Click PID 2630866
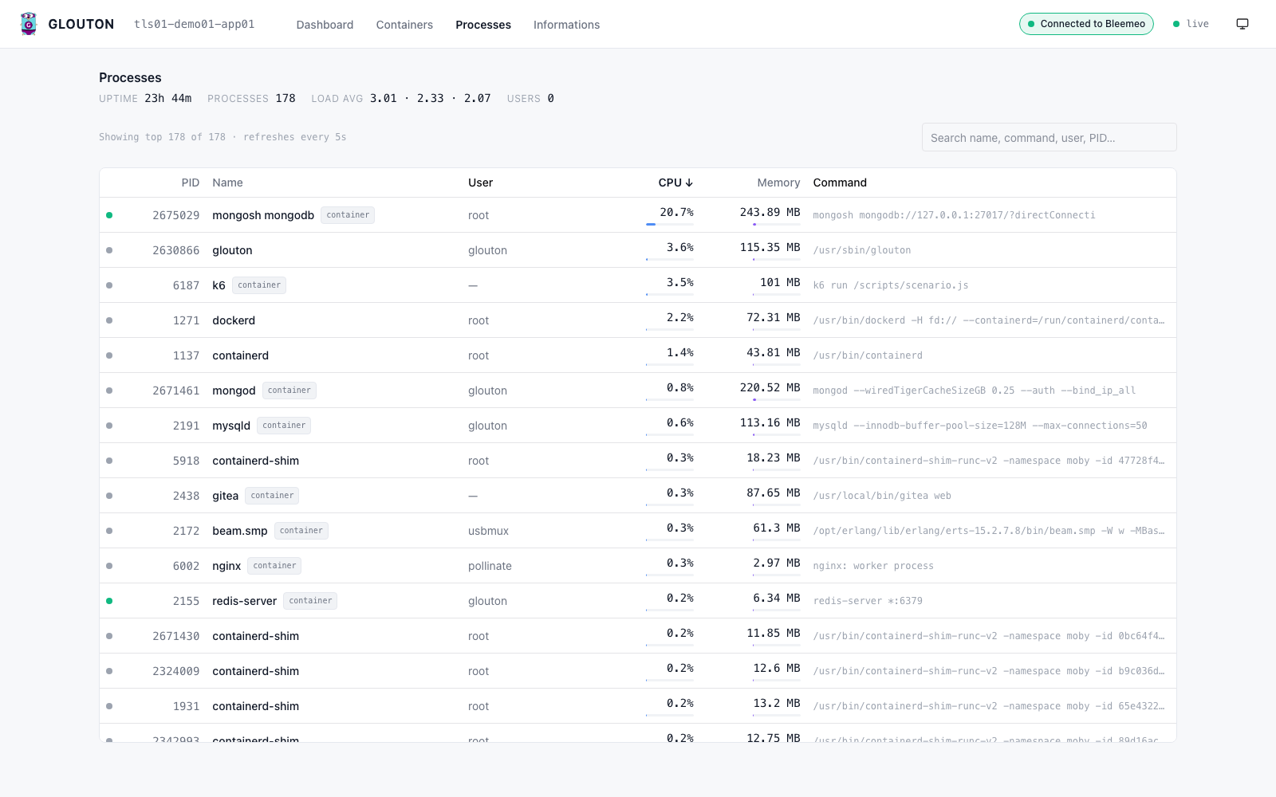The image size is (1276, 797). pos(176,250)
